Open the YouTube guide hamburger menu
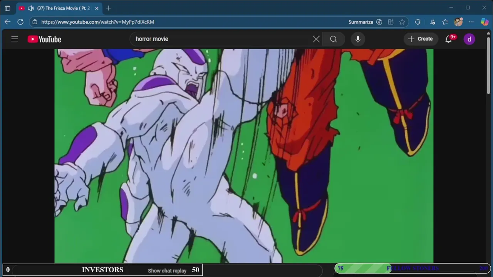The width and height of the screenshot is (493, 277). tap(15, 39)
